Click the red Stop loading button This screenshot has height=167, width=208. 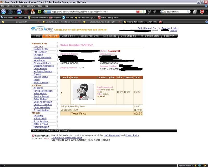point(26,12)
